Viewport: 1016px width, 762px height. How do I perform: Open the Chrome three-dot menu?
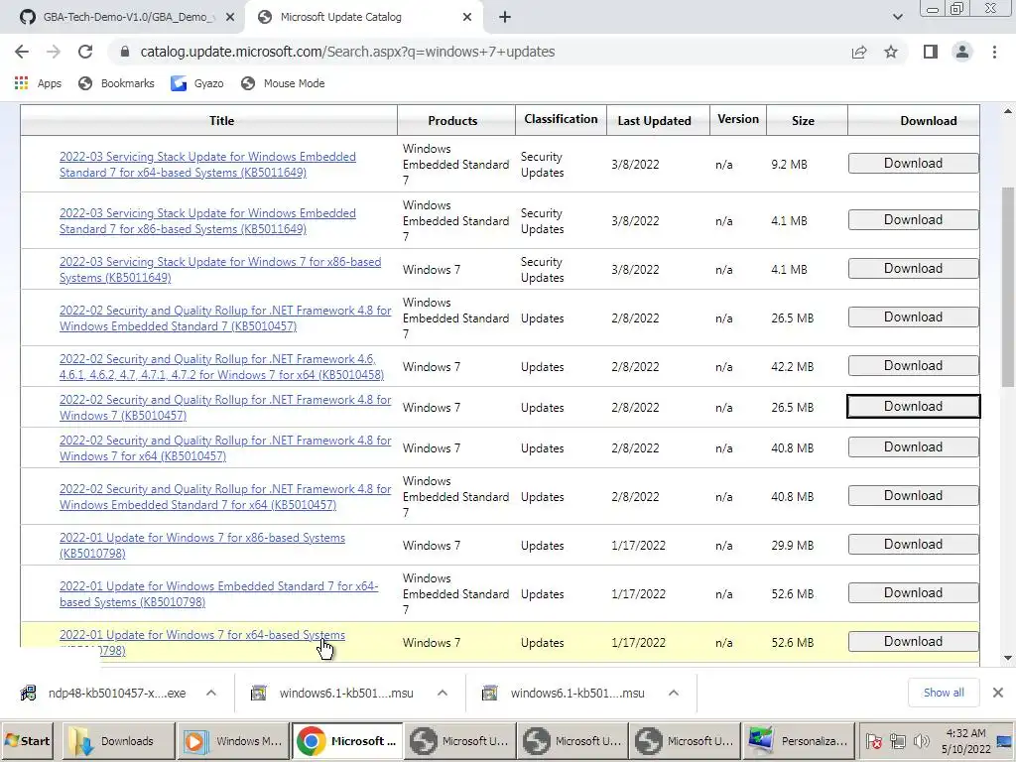point(994,52)
